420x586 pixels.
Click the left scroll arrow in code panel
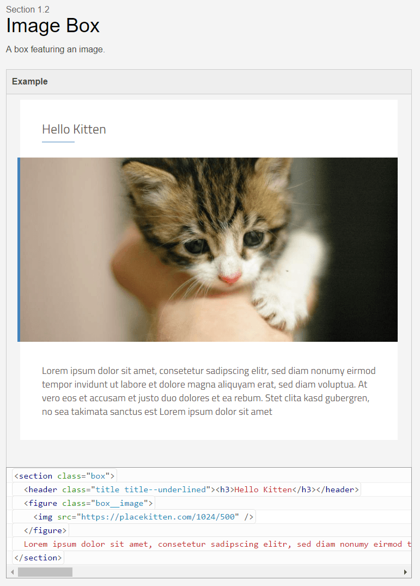12,572
